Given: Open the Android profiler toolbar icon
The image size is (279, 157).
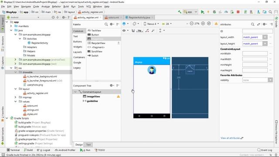Looking at the screenshot, I should tap(226, 12).
